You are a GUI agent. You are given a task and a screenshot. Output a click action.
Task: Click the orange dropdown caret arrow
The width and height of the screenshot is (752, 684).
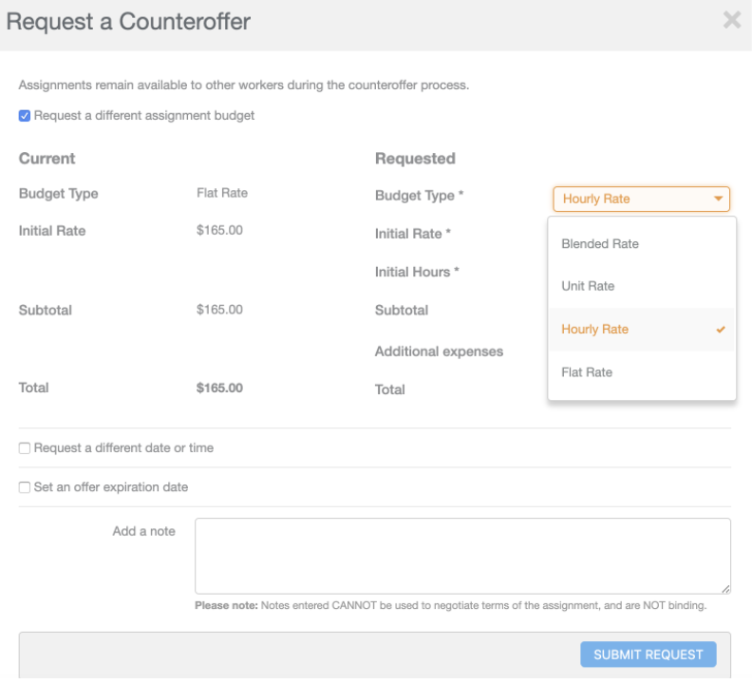coord(719,199)
